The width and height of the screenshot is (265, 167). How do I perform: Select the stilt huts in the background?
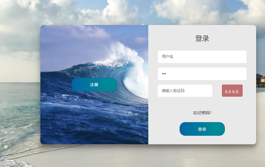[260, 80]
